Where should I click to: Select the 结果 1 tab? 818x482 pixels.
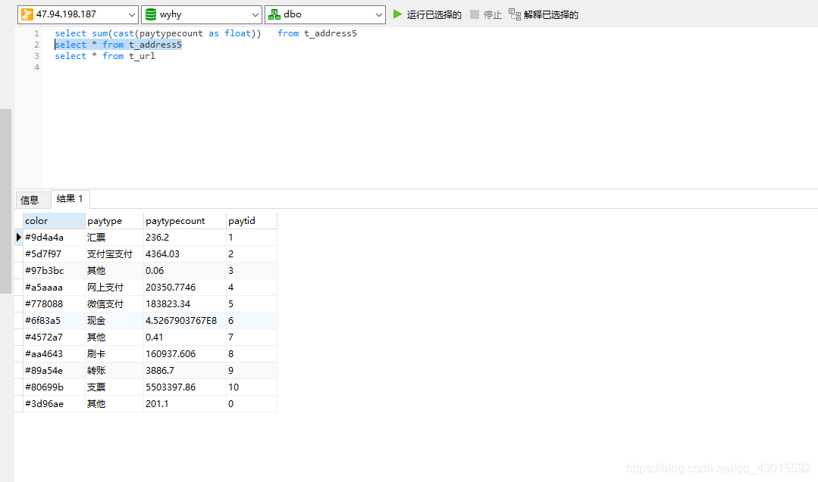pyautogui.click(x=69, y=199)
